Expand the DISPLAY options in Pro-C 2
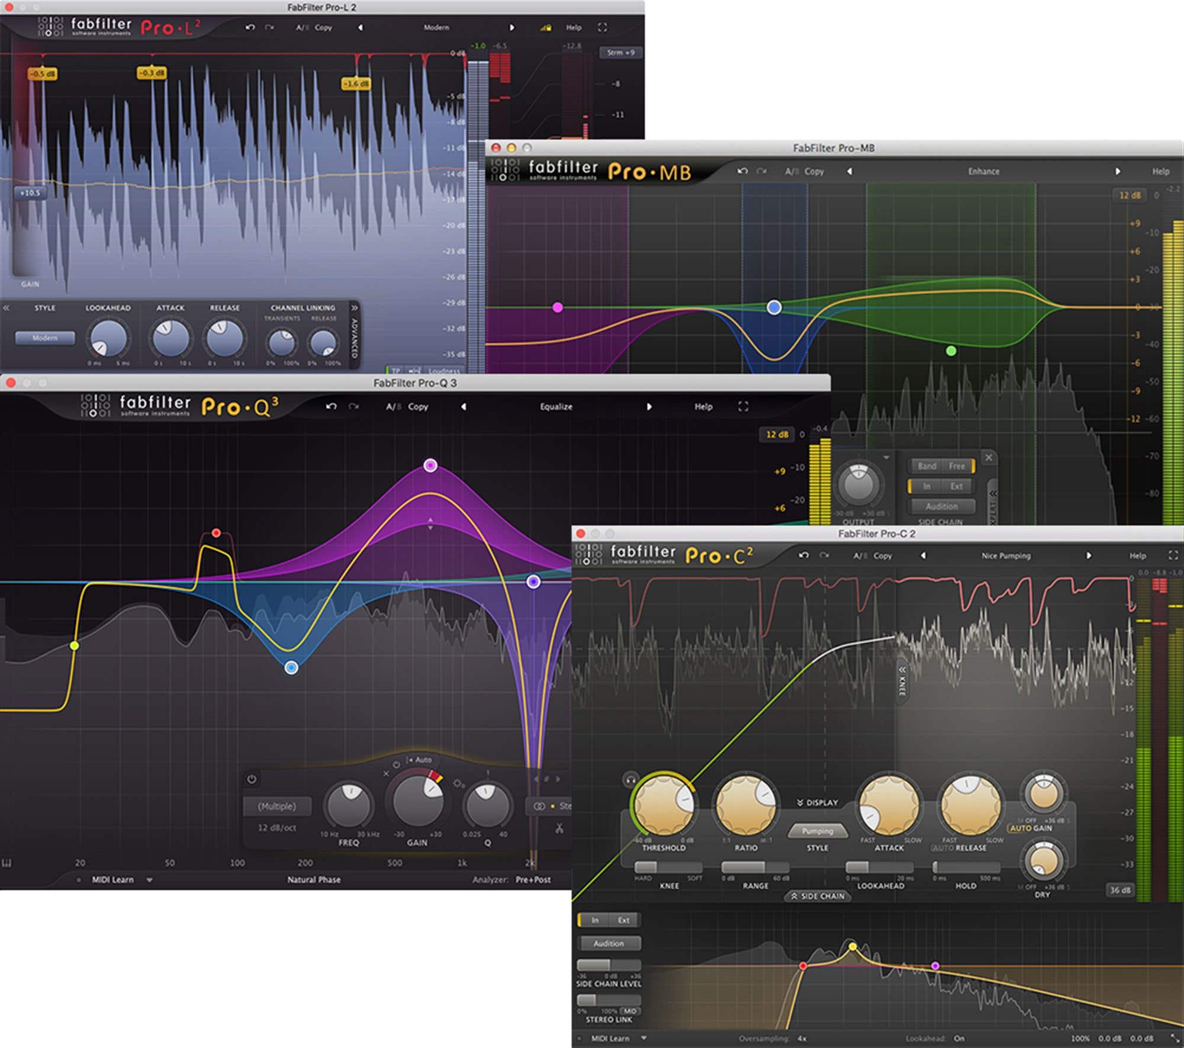 coord(818,803)
